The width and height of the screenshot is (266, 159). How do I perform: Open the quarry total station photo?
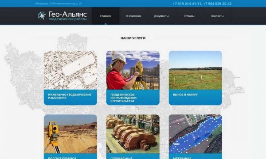pos(70,134)
